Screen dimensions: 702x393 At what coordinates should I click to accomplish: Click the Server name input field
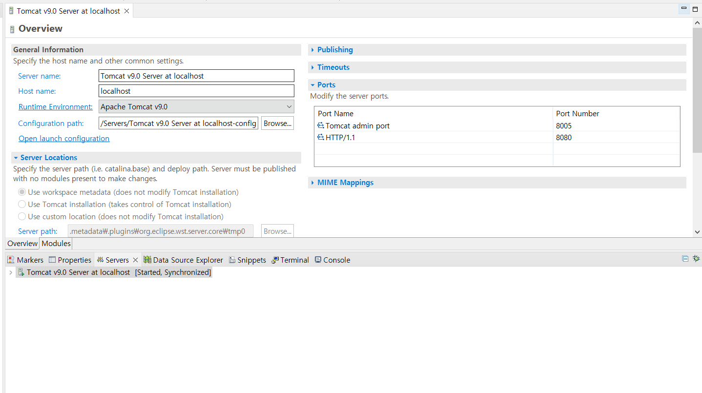[196, 76]
